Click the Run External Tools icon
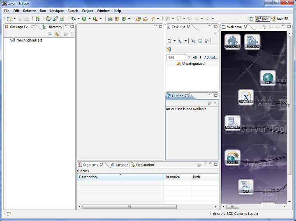296x221 pixels. coord(95,18)
